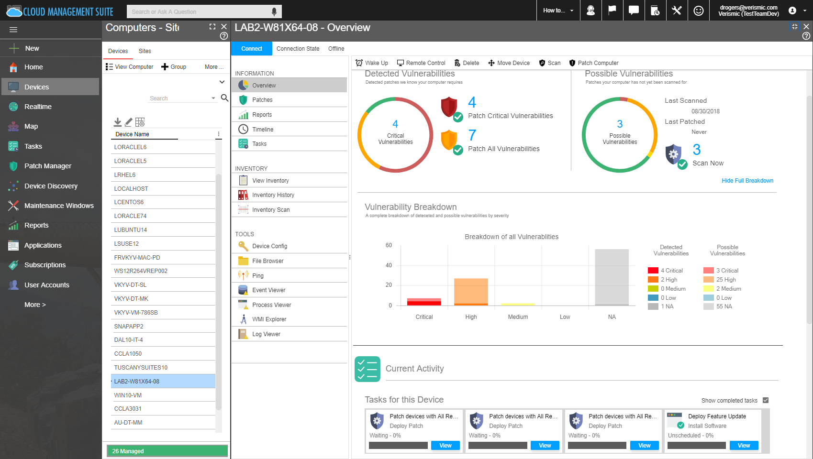Open the How to... dropdown

(x=558, y=11)
